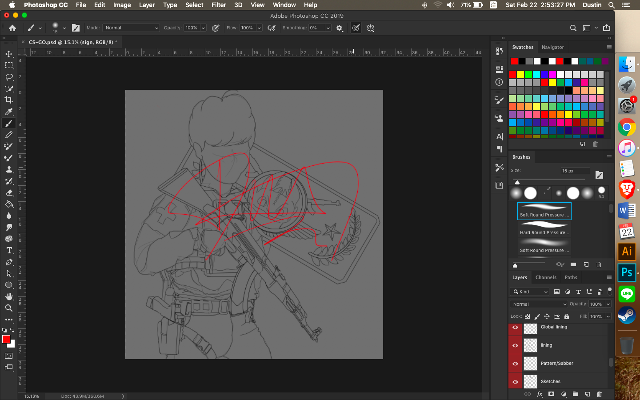
Task: Switch to the Paths tab
Action: click(571, 277)
